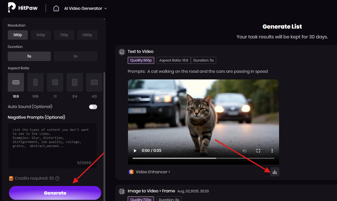Viewport: 337px width, 201px height.
Task: Open the AI Video Generator dropdown
Action: tap(85, 8)
